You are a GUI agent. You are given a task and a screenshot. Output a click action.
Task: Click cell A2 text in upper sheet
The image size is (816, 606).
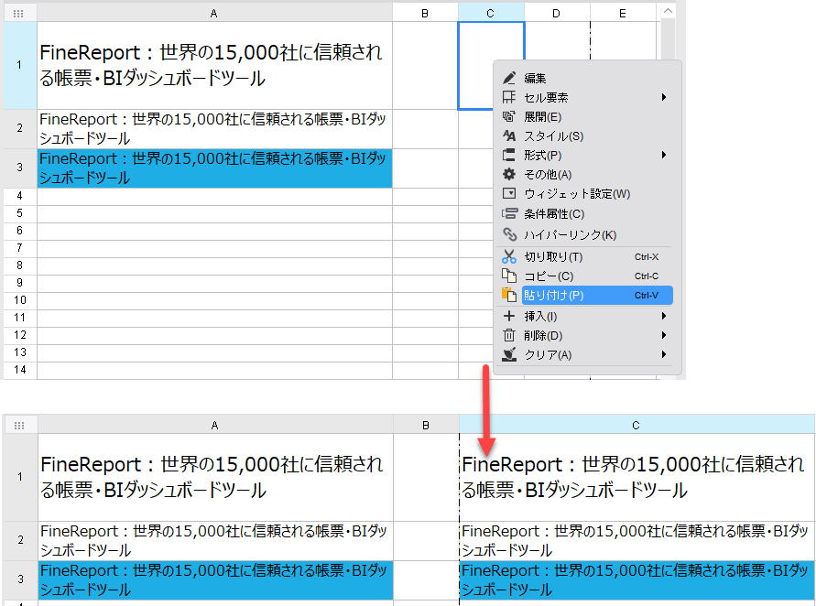214,129
